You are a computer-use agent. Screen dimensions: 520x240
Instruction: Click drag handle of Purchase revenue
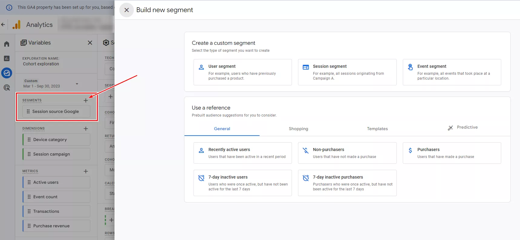tap(29, 226)
